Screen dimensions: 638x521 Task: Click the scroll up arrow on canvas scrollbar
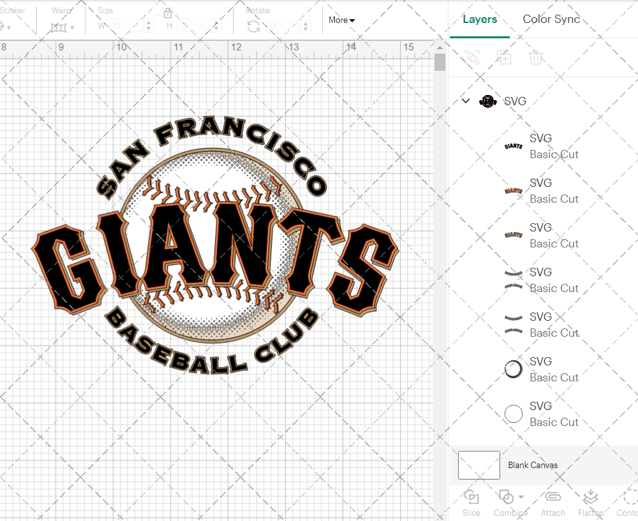(440, 47)
